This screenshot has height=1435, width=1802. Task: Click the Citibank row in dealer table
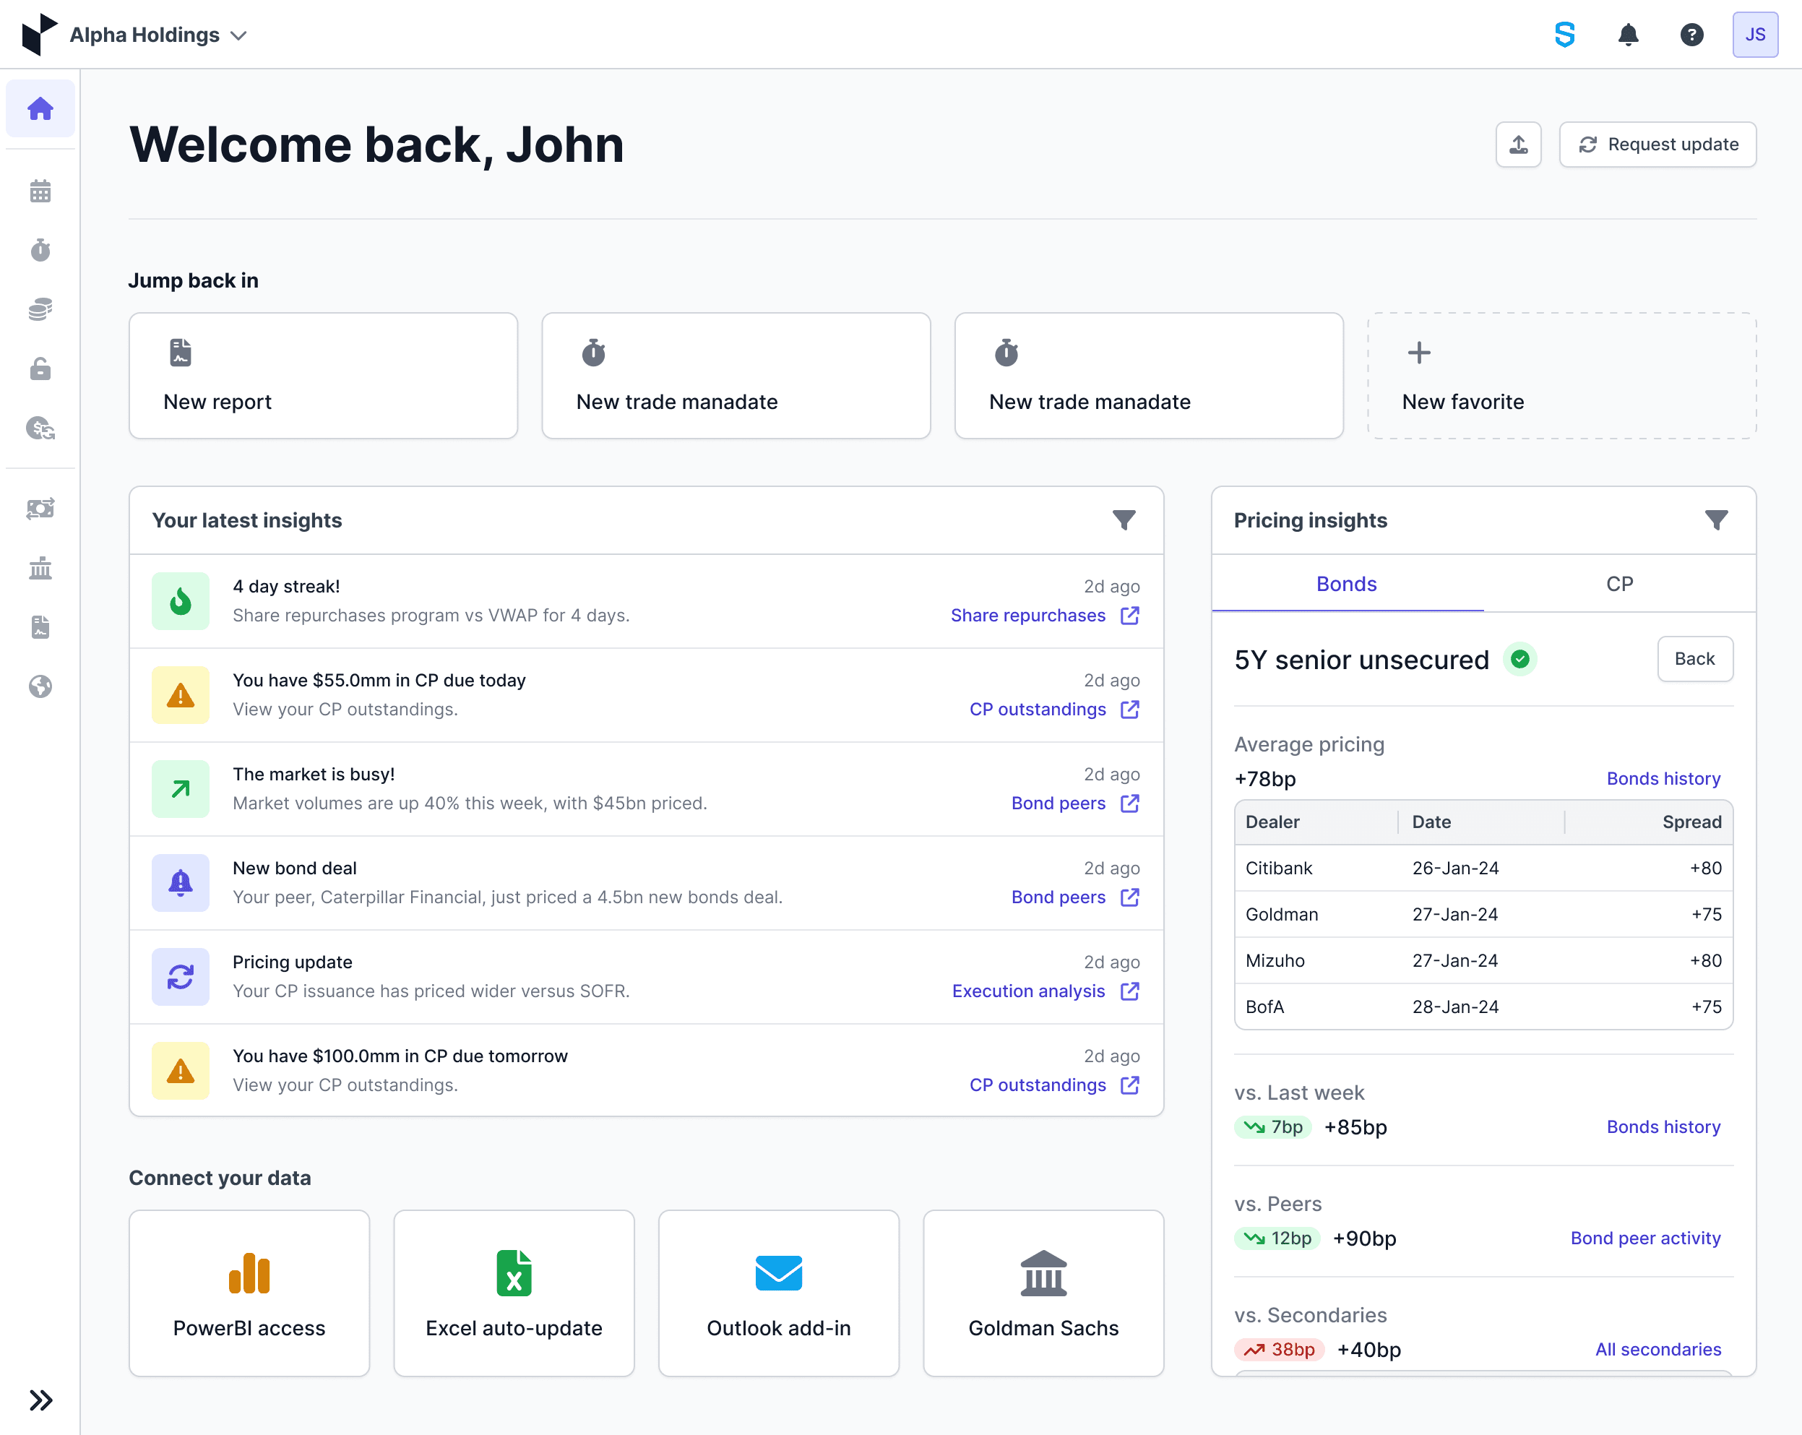click(1483, 868)
